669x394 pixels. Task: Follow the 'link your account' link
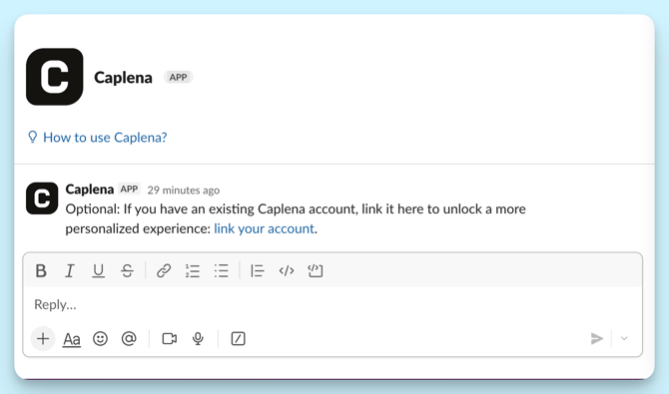click(x=264, y=229)
